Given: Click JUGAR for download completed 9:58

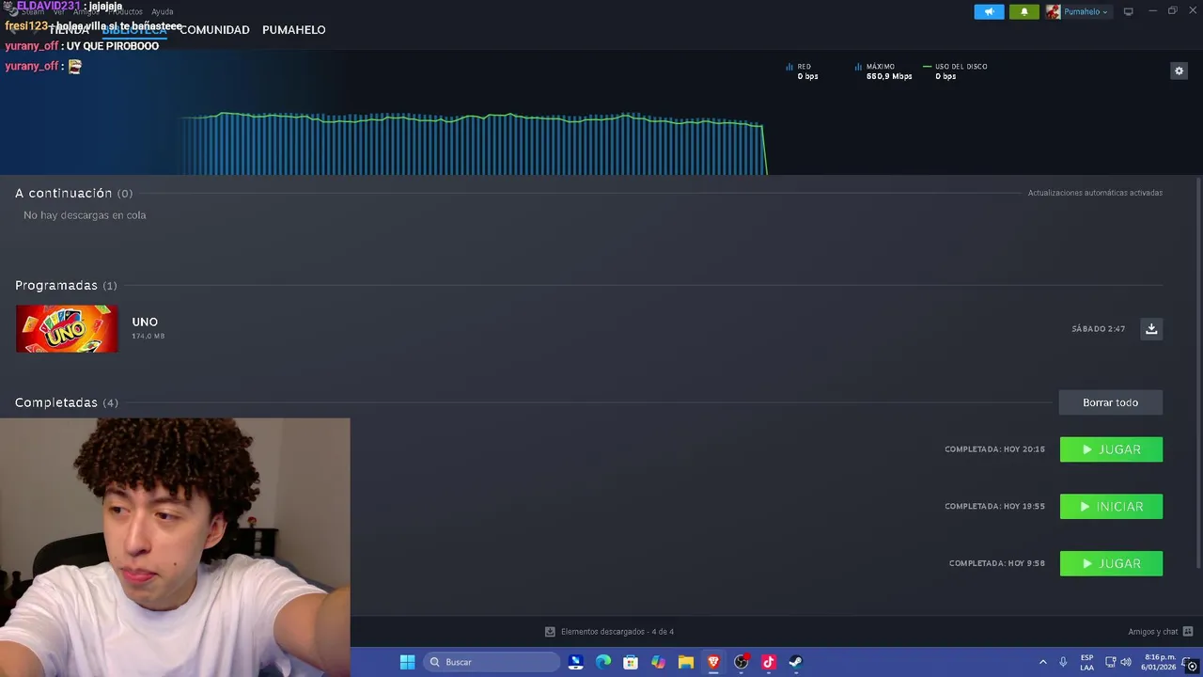Looking at the screenshot, I should point(1111,563).
